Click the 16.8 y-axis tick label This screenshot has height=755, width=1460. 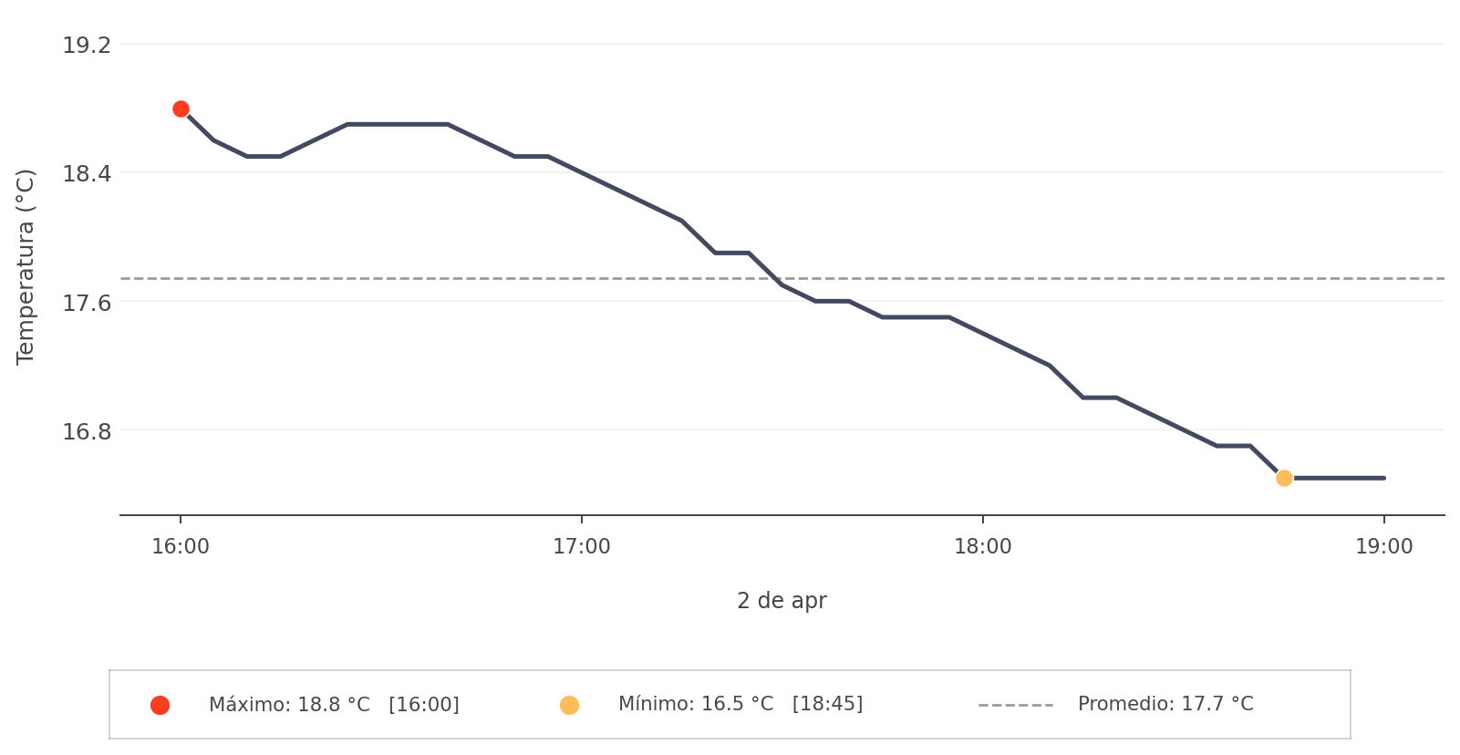coord(87,430)
